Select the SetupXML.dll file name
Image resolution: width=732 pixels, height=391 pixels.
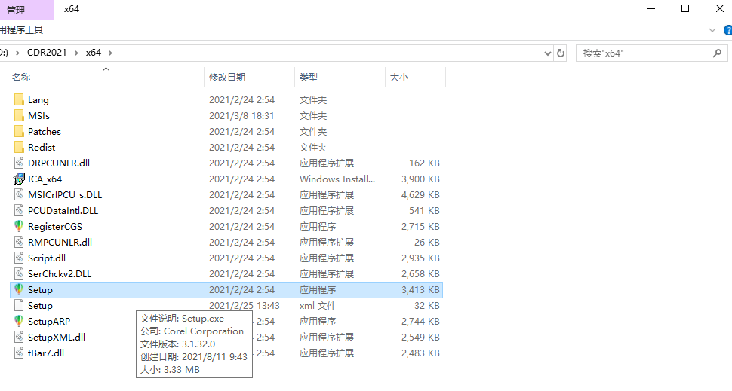coord(57,338)
